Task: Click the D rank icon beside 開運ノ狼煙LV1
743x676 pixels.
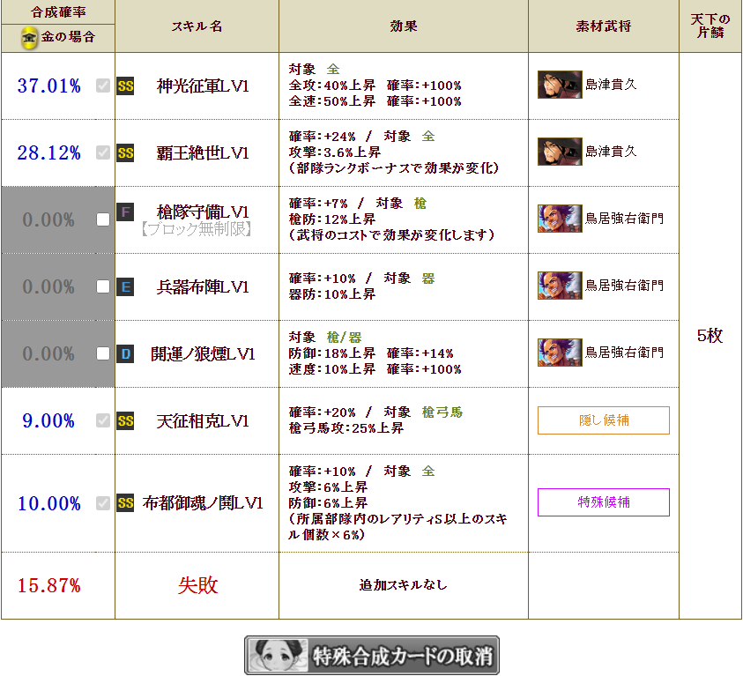Action: coord(125,354)
